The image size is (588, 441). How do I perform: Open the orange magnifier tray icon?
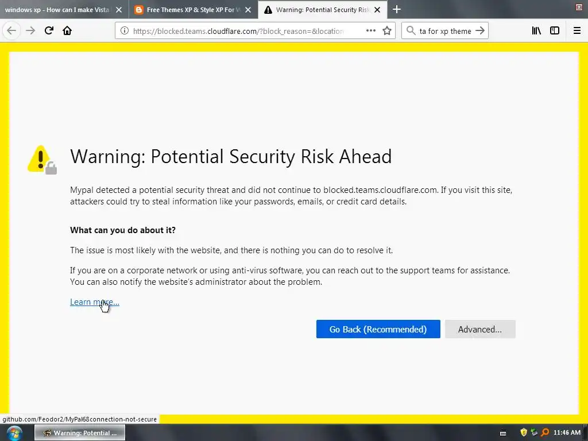coord(545,432)
